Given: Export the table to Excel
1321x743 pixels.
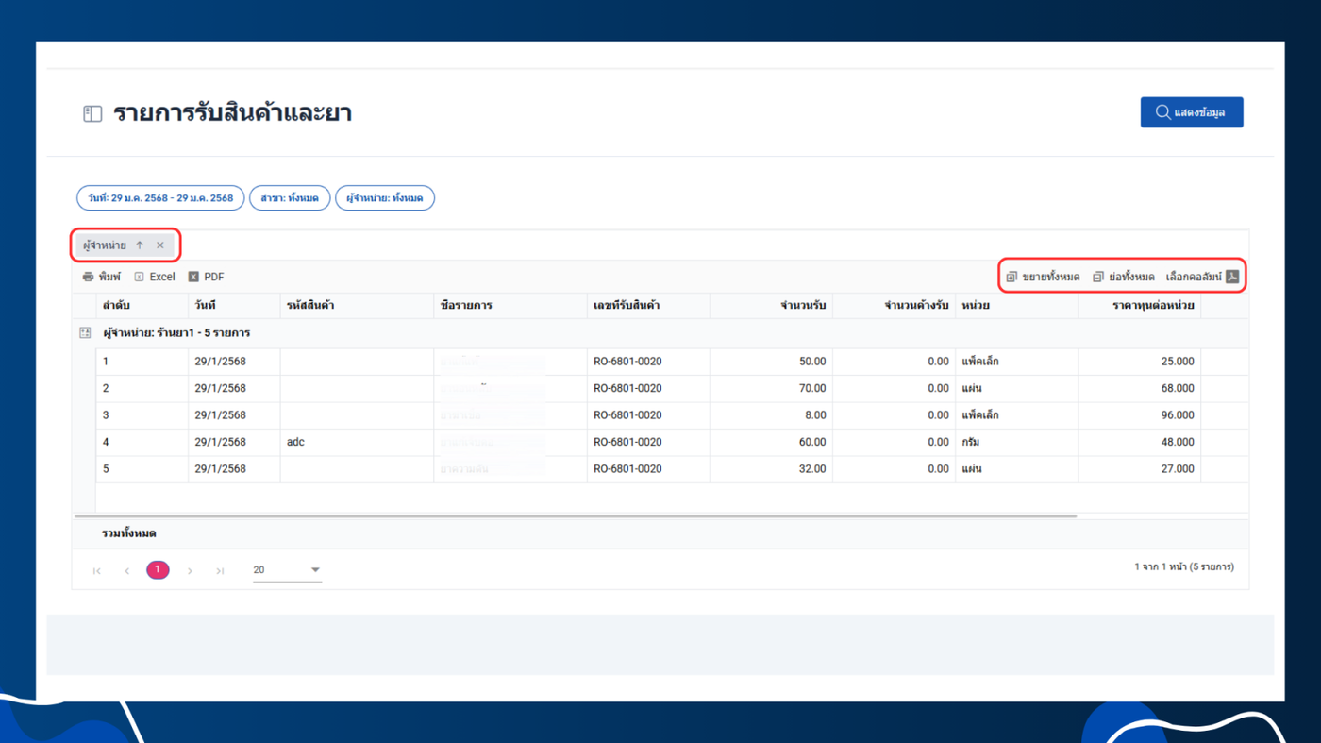Looking at the screenshot, I should pyautogui.click(x=155, y=277).
